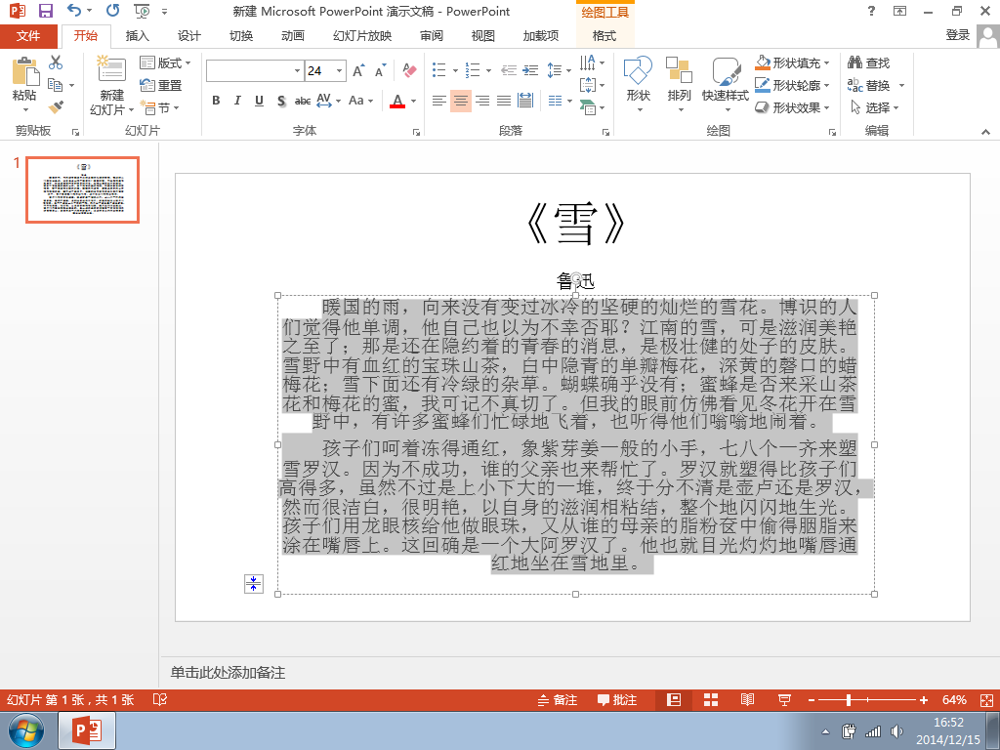Open character spacing AV dropdown

point(328,101)
